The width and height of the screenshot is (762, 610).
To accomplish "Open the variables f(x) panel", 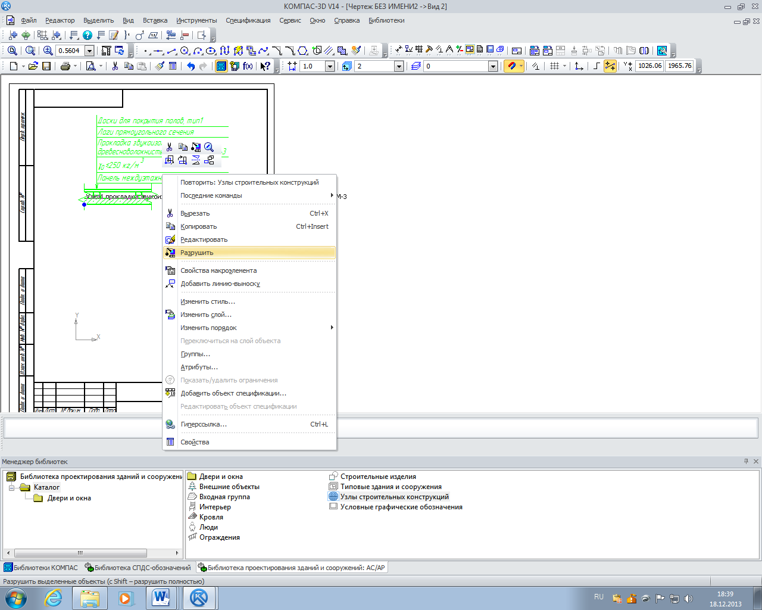I will coord(248,66).
